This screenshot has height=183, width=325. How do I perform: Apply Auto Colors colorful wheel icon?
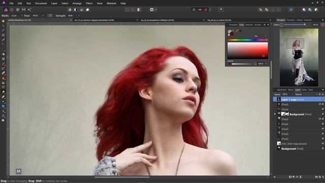click(81, 10)
